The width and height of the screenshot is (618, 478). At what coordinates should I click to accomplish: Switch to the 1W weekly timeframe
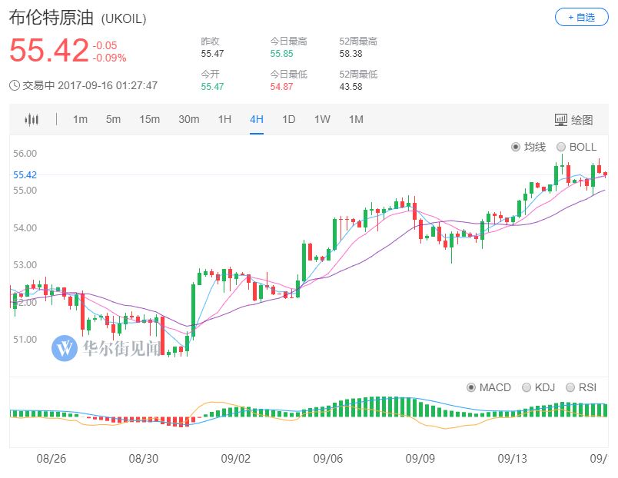click(322, 119)
